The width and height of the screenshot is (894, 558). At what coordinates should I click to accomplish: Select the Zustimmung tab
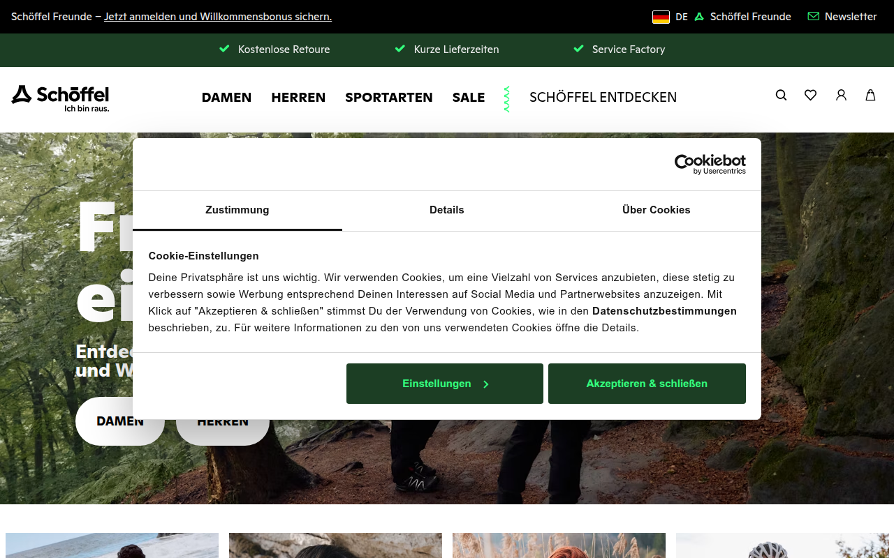coord(237,210)
